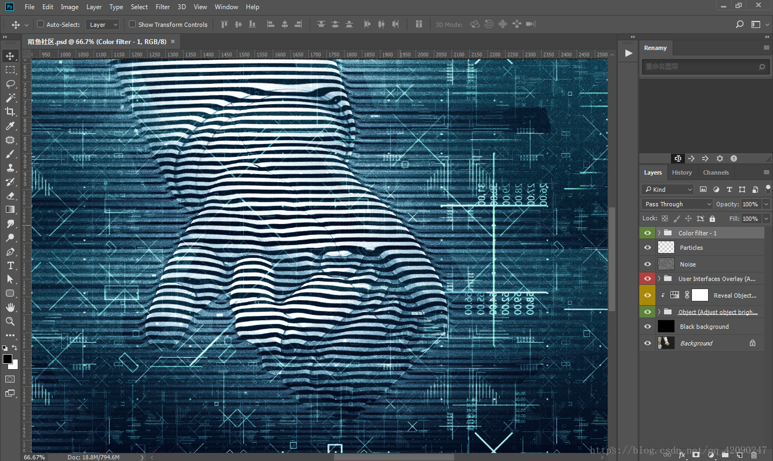Select the Magic Wand tool
773x461 pixels.
click(10, 98)
